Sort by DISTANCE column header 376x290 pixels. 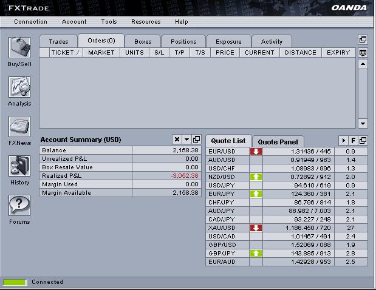click(x=301, y=53)
